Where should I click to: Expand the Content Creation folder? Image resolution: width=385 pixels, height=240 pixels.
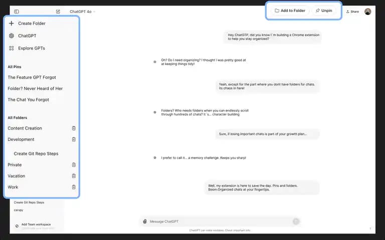25,128
